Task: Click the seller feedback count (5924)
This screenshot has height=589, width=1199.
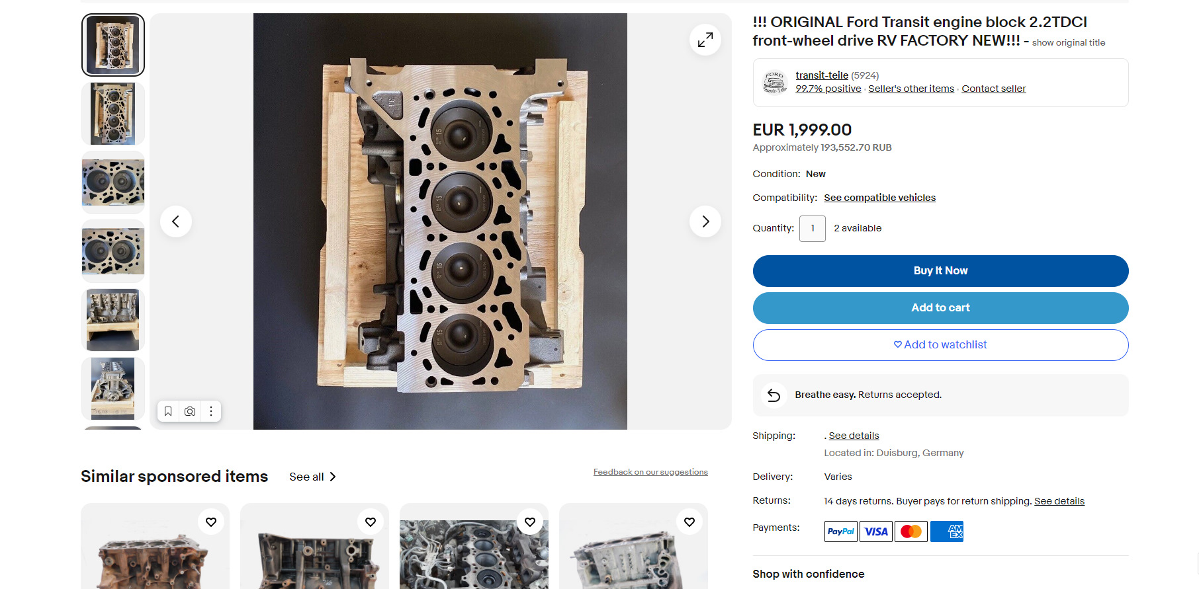Action: coord(865,75)
